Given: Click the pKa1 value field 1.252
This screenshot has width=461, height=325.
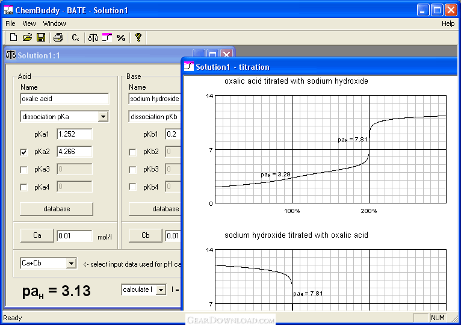Looking at the screenshot, I should pos(75,134).
